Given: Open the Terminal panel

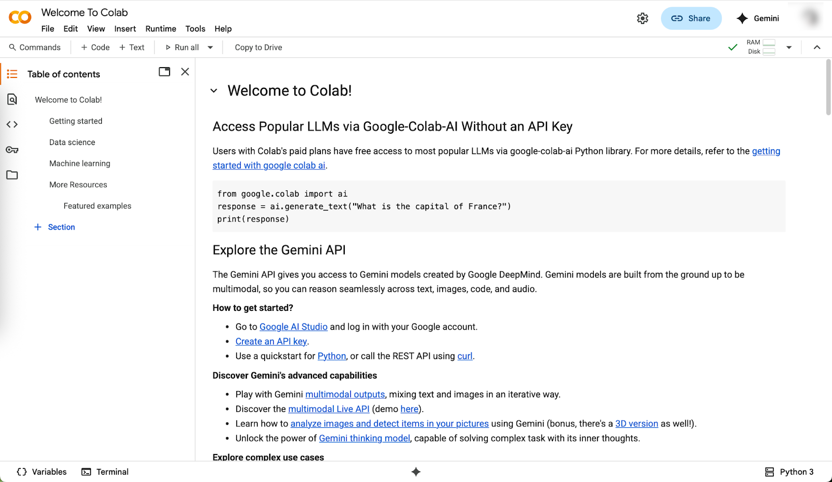Looking at the screenshot, I should pos(105,472).
